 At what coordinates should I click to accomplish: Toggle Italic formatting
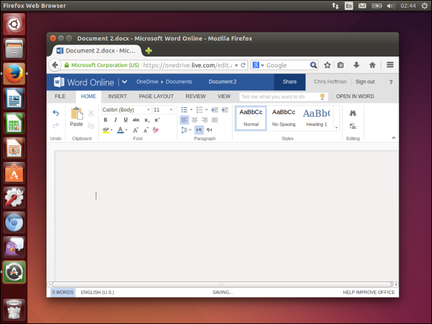[116, 120]
